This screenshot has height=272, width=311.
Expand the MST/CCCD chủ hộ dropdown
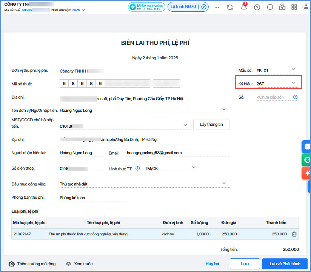click(185, 125)
